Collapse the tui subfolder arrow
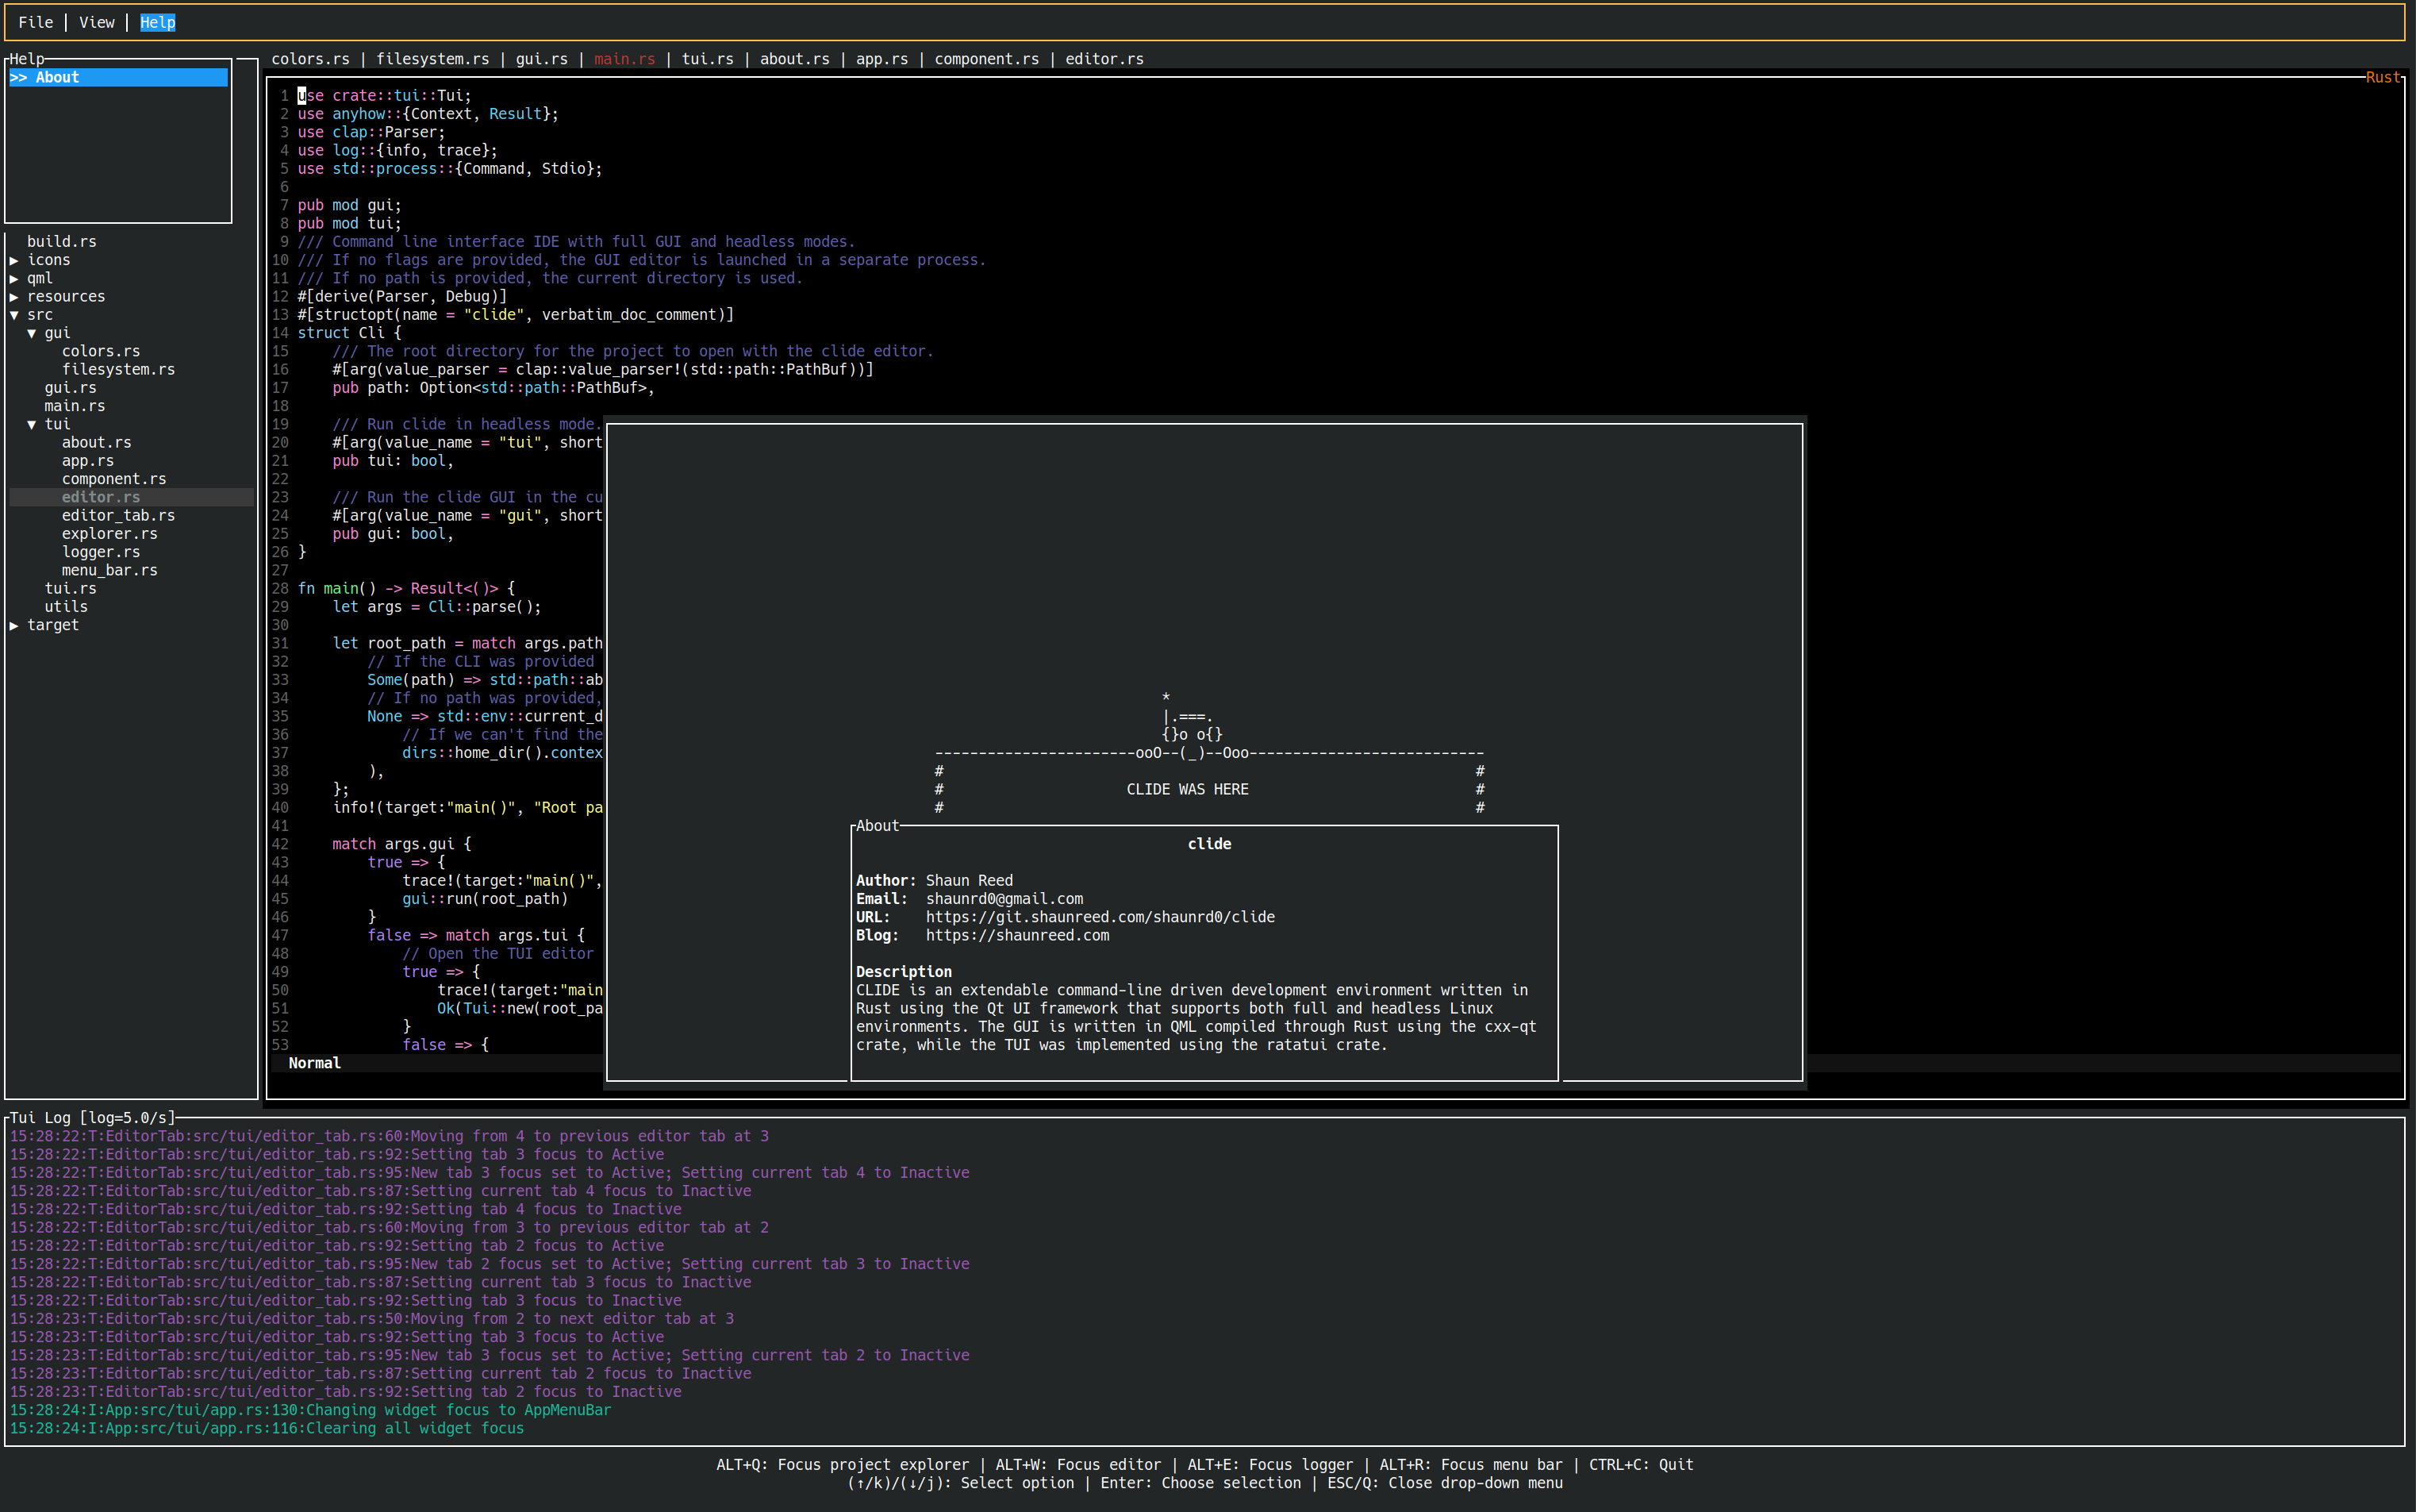 pos(32,424)
